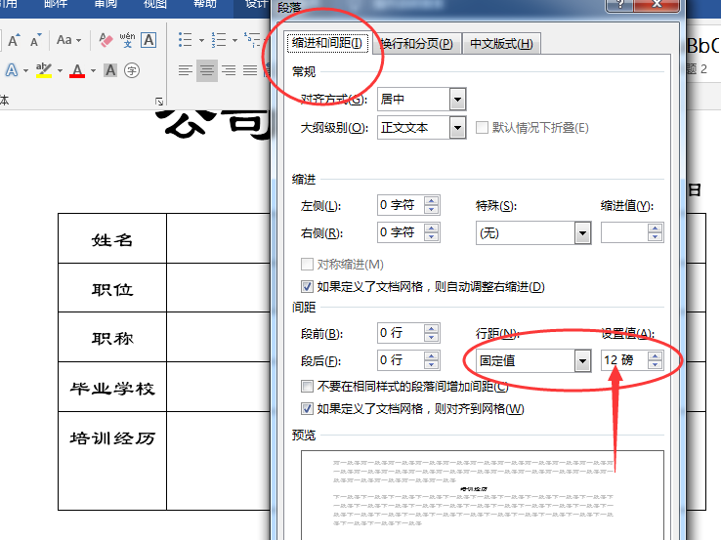Screen dimensions: 721x540
Task: Click the 毕业学校 table cell
Action: (112, 387)
